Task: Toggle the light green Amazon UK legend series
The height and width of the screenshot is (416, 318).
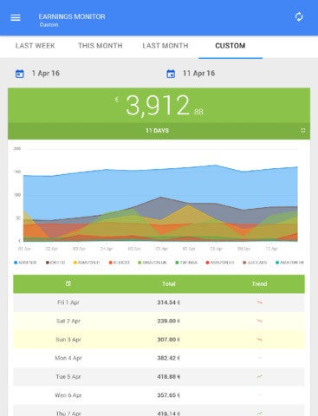Action: (x=153, y=263)
